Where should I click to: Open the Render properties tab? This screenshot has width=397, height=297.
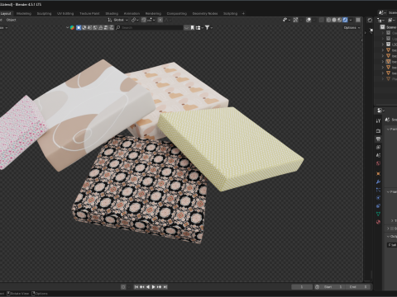click(378, 131)
